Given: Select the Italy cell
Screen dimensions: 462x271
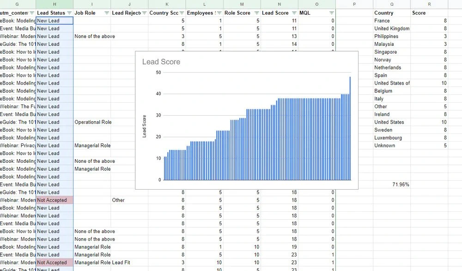Looking at the screenshot, I should point(392,99).
